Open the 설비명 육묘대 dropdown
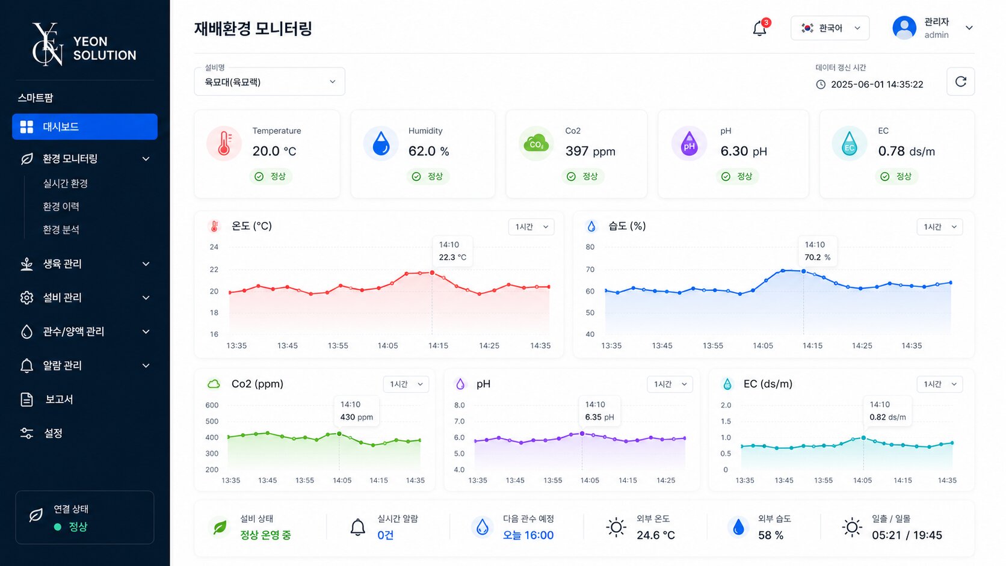 [270, 82]
